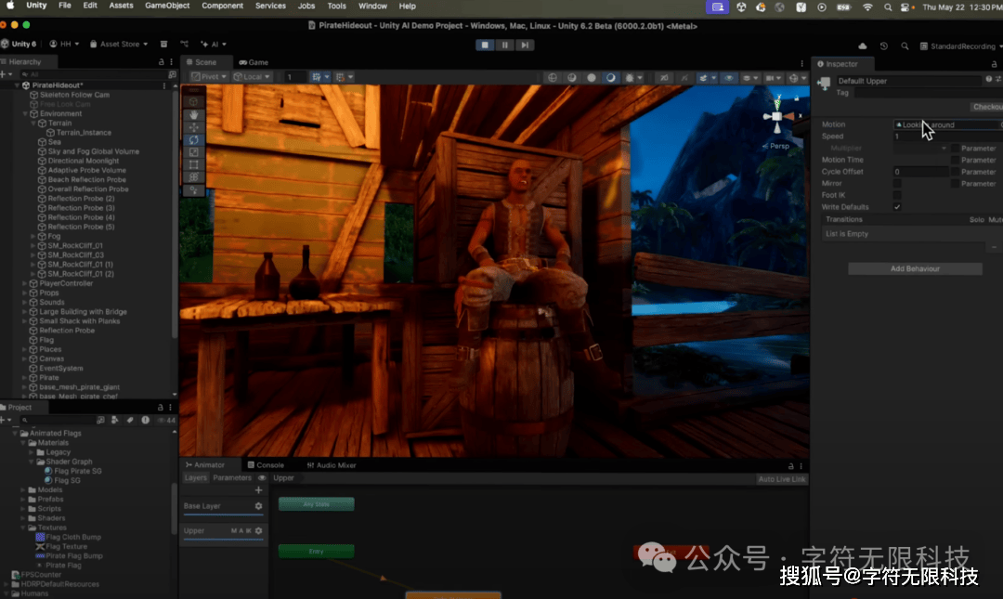Open the Pivot dropdown in Scene toolbar
Viewport: 1003px width, 599px height.
pos(209,76)
